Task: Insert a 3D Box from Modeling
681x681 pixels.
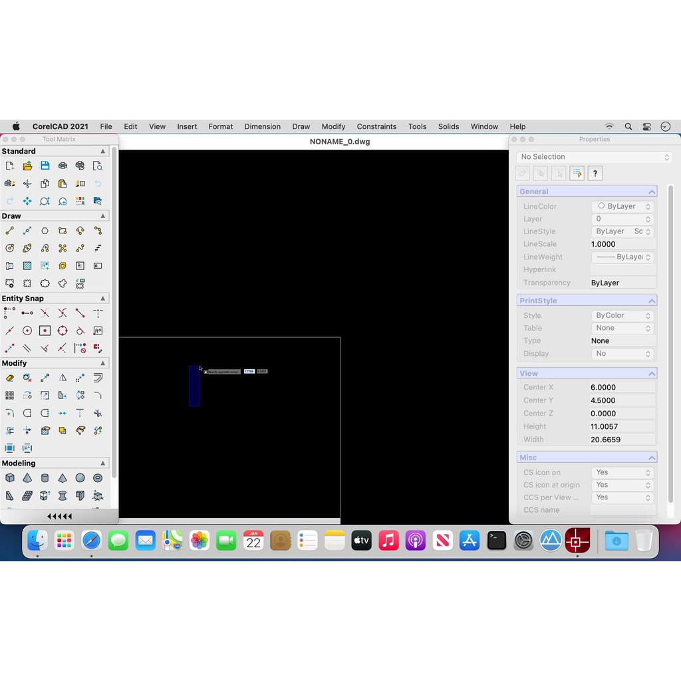Action: pyautogui.click(x=10, y=477)
